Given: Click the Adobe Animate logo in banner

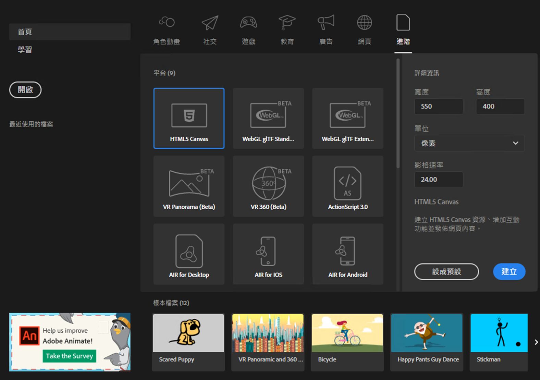Looking at the screenshot, I should (x=29, y=336).
